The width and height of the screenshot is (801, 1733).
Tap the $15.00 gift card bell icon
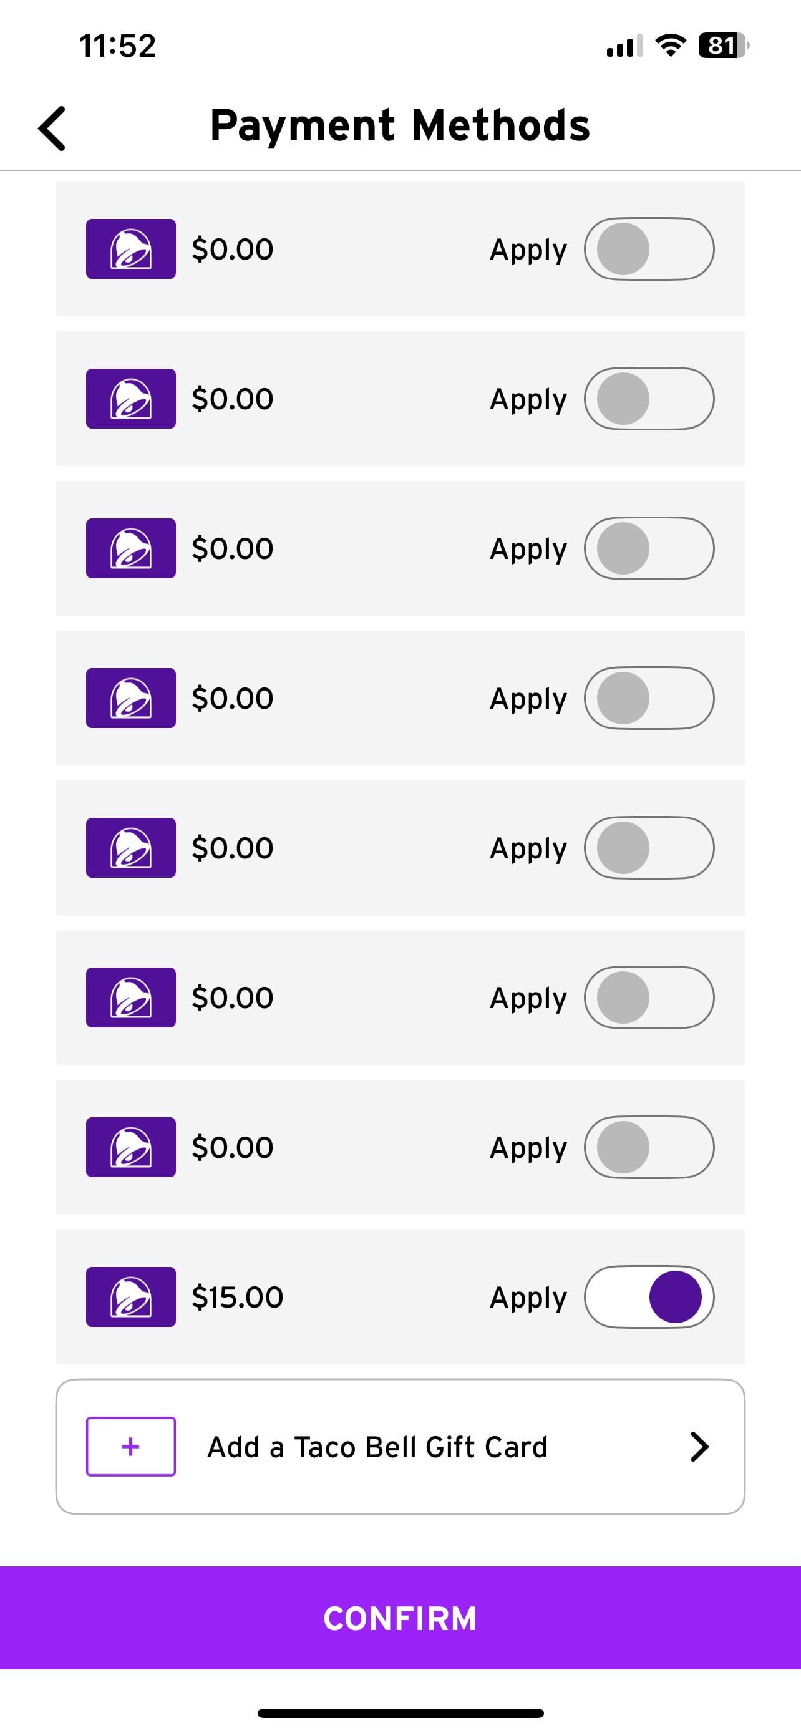[131, 1296]
